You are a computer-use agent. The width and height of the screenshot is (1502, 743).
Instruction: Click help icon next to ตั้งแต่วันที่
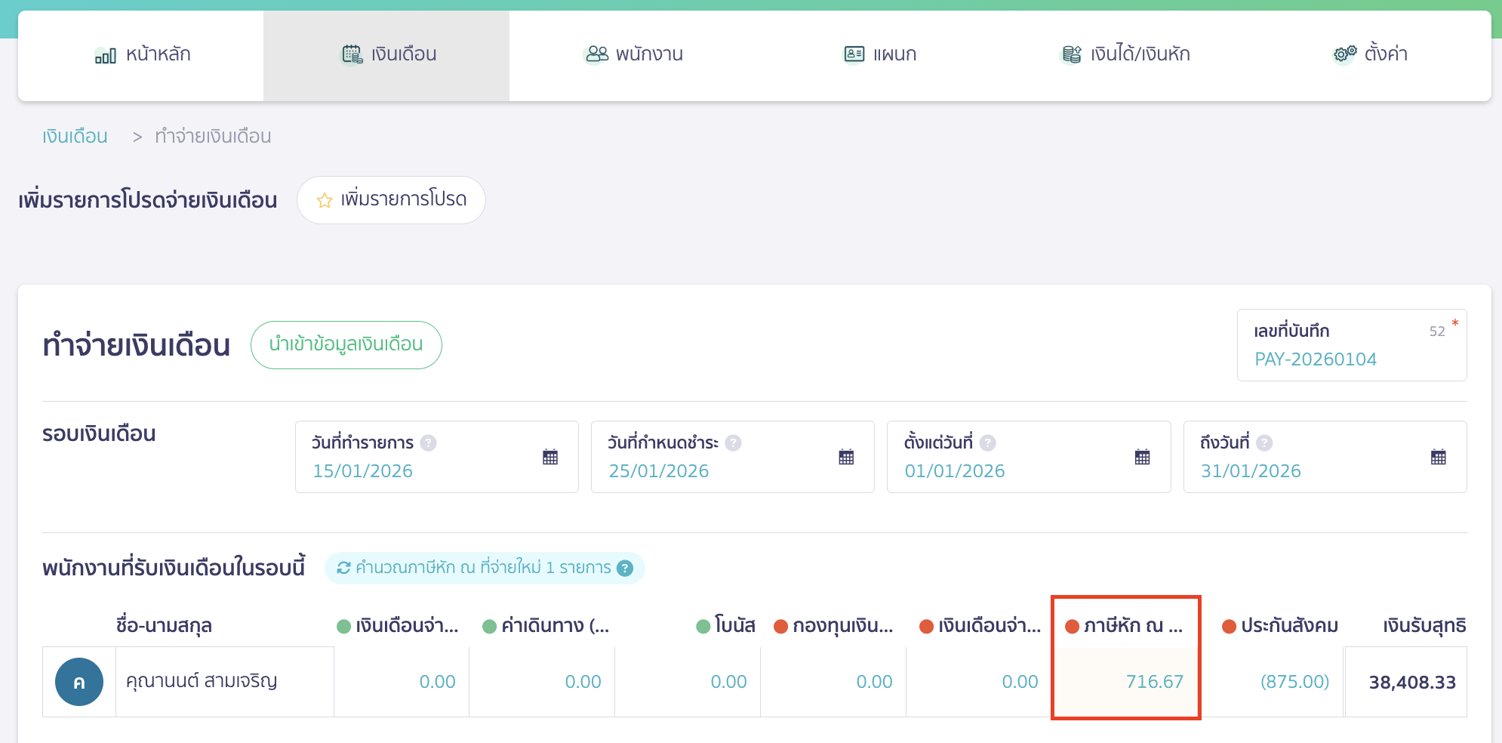coord(988,443)
